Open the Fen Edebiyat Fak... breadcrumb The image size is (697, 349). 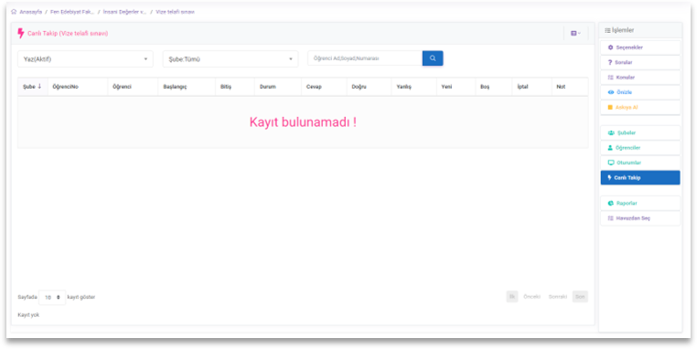[x=72, y=12]
